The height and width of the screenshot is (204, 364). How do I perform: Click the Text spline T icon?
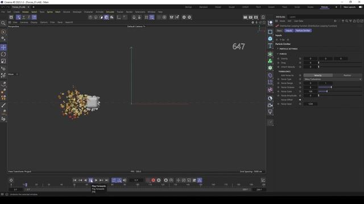(x=270, y=45)
